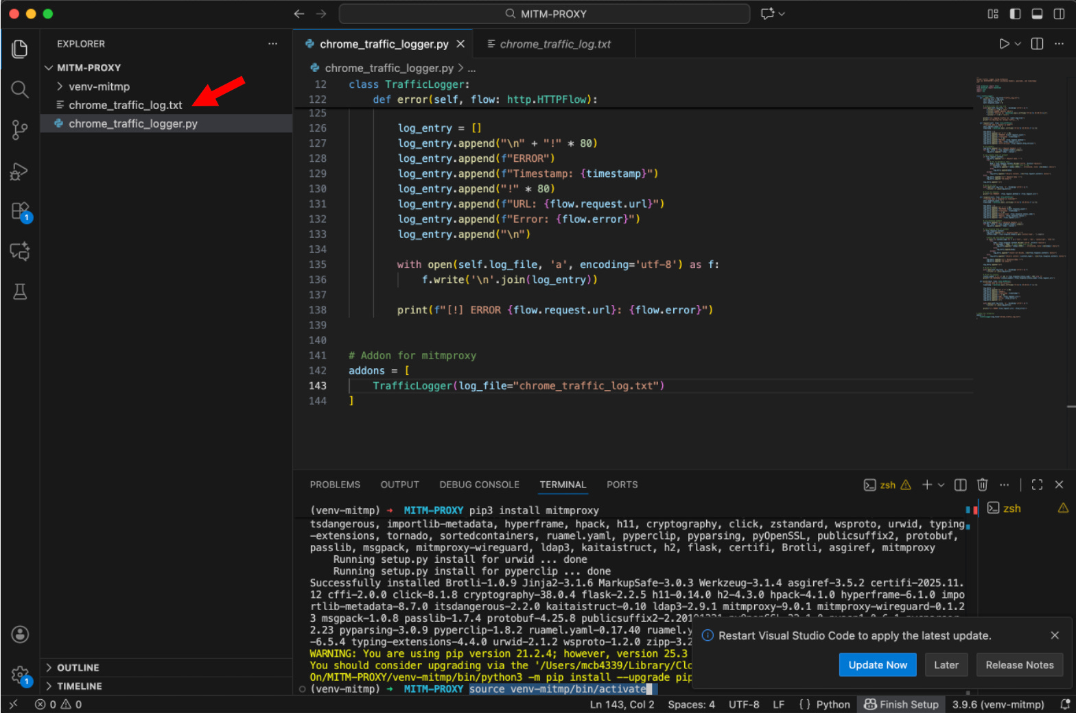Open the remote window status icon

click(x=13, y=704)
